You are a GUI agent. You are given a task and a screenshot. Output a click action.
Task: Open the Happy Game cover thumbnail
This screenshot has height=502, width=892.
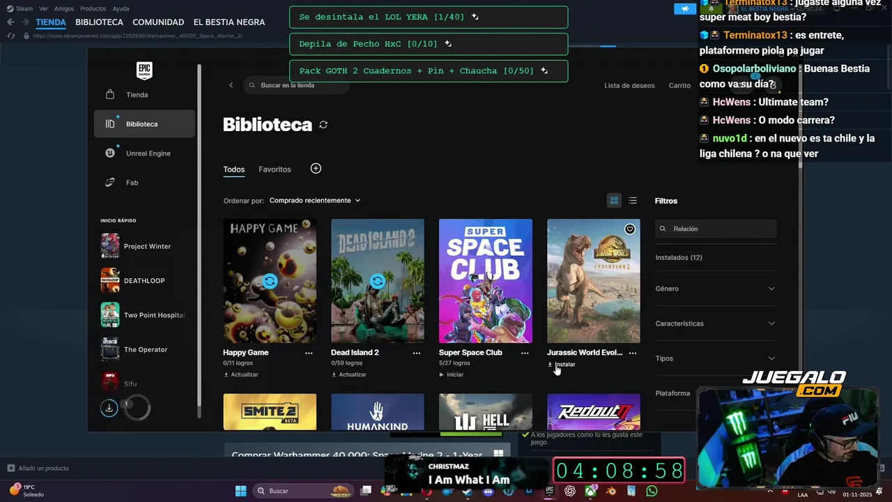[270, 281]
